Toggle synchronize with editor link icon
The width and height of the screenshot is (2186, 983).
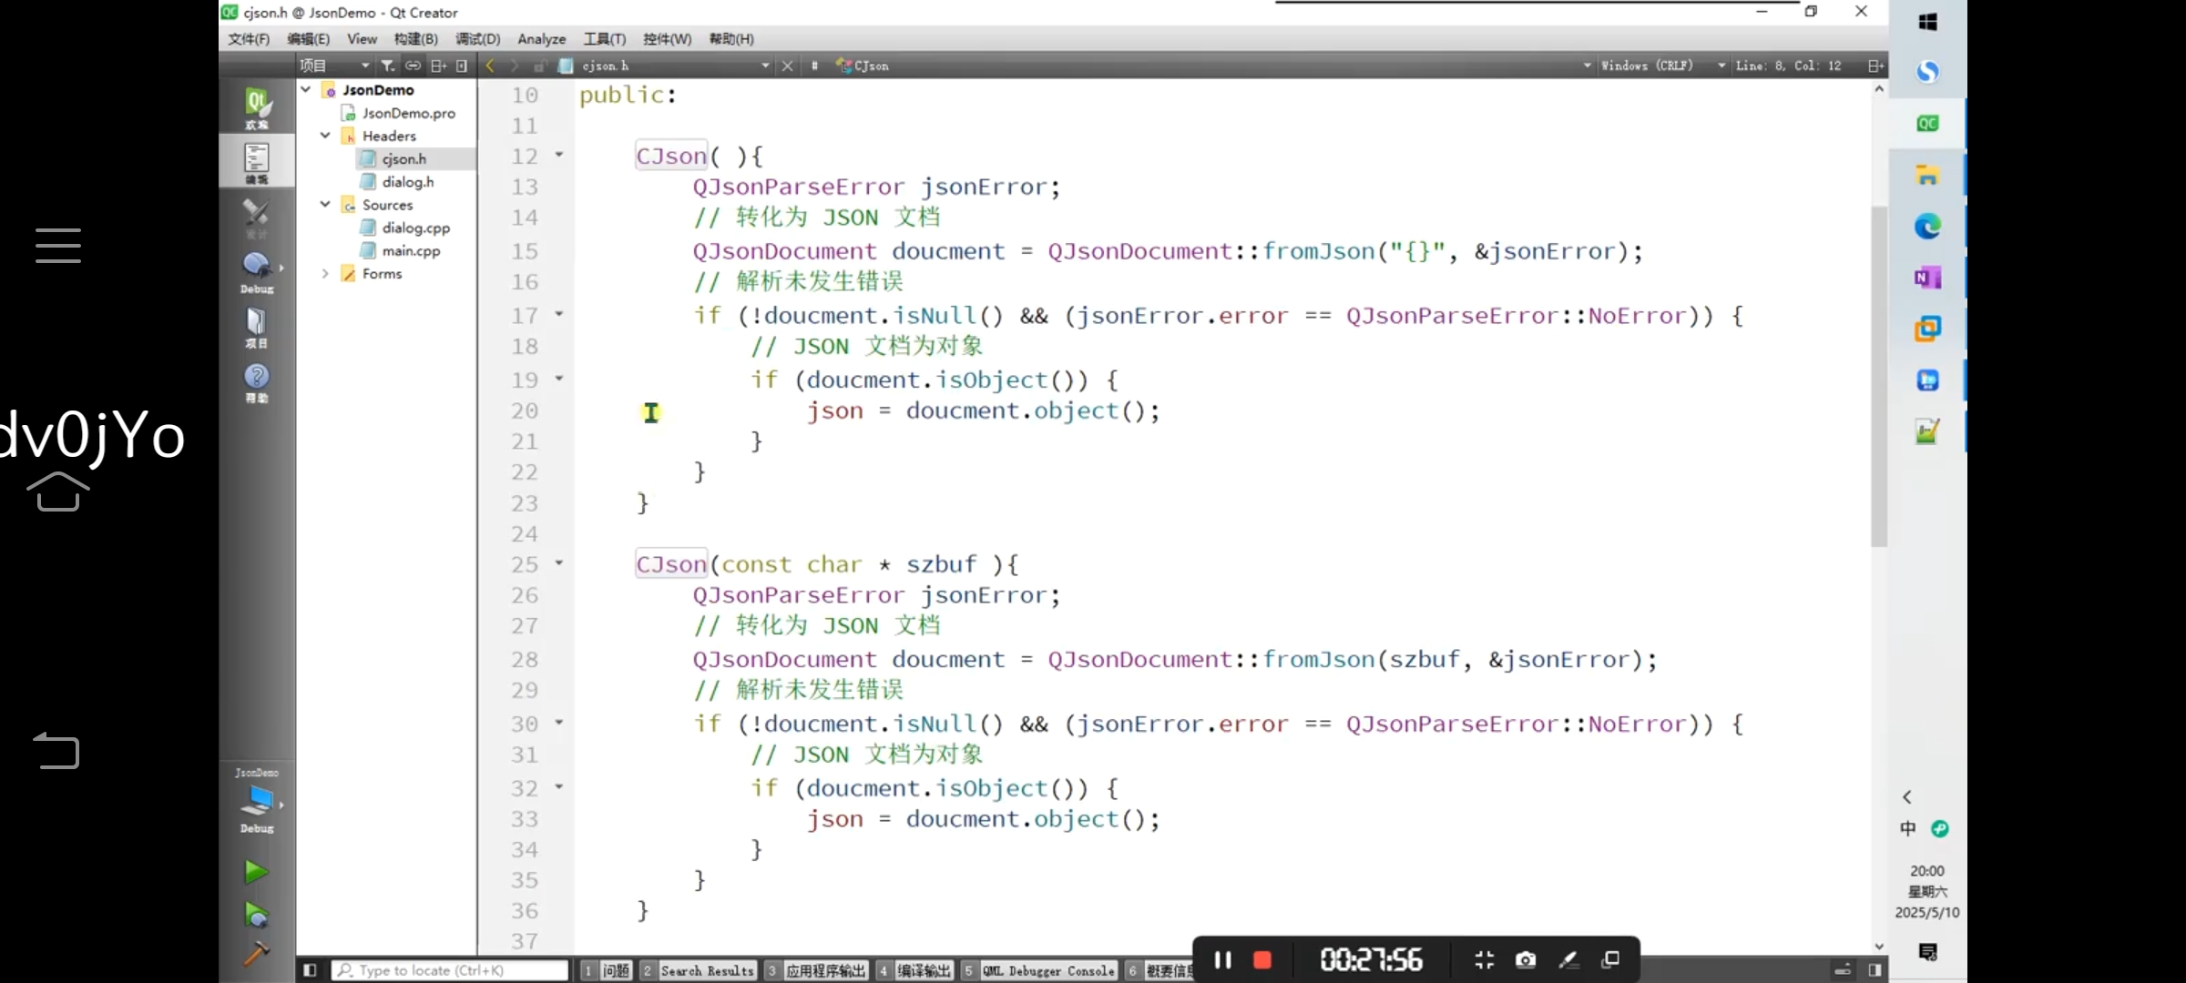tap(413, 66)
